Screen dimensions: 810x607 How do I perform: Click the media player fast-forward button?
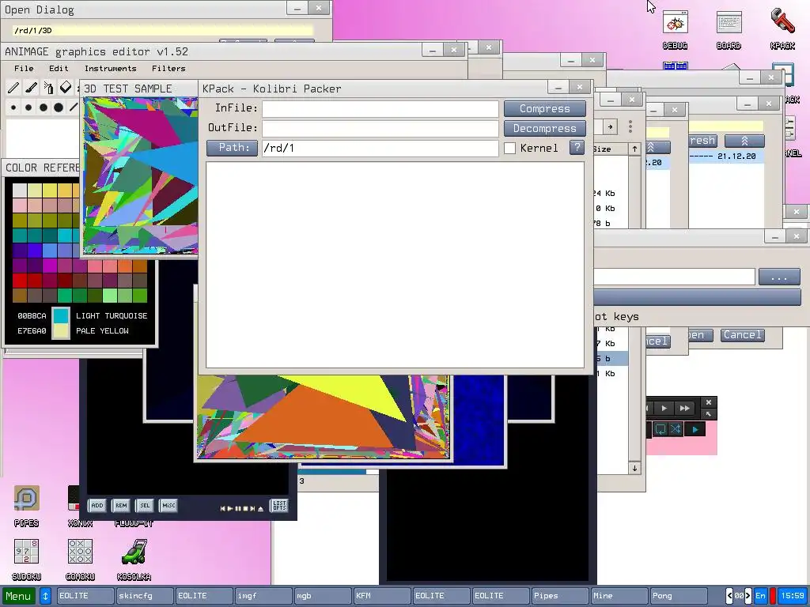(684, 409)
